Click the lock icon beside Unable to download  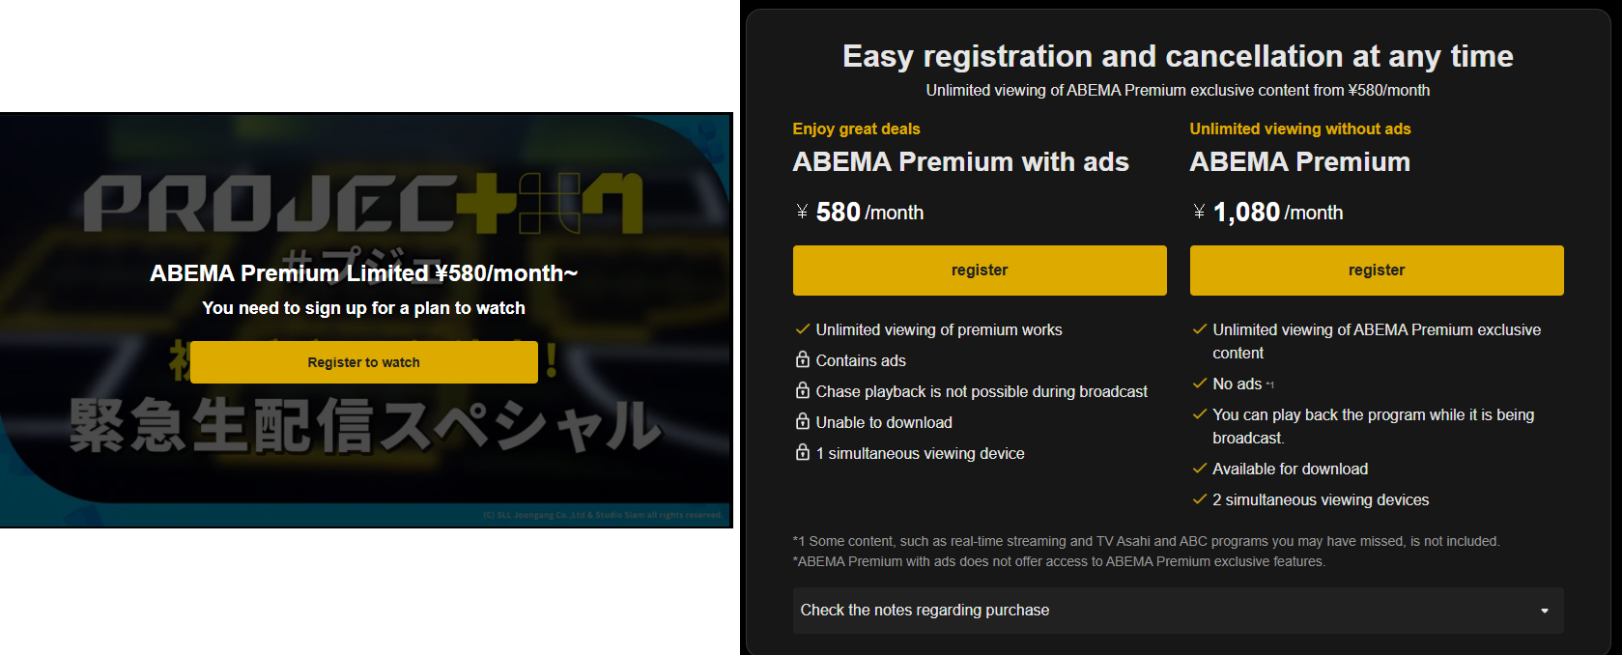point(802,422)
